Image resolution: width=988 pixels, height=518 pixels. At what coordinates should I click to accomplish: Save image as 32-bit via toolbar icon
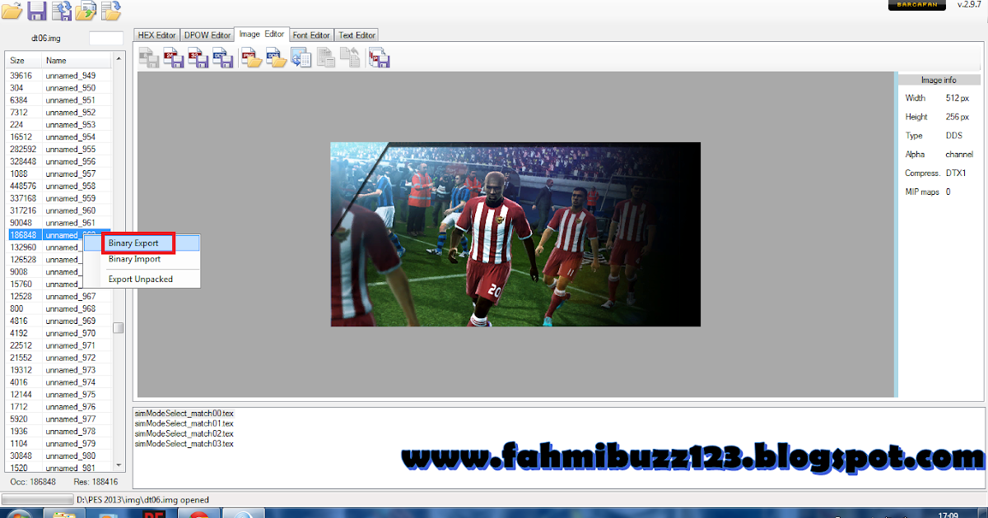pos(198,58)
